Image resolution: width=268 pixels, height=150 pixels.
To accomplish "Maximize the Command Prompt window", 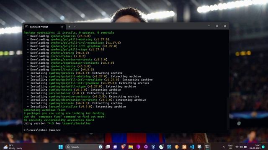I will click(217, 26).
